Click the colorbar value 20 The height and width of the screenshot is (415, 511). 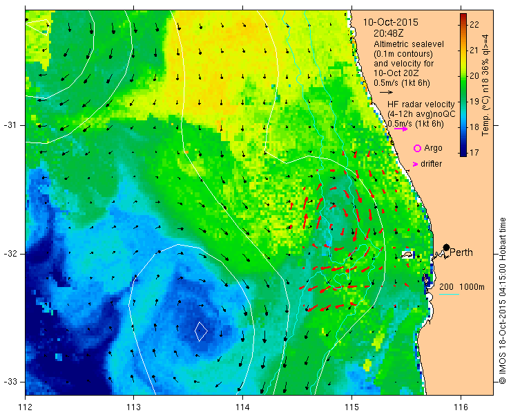point(474,76)
